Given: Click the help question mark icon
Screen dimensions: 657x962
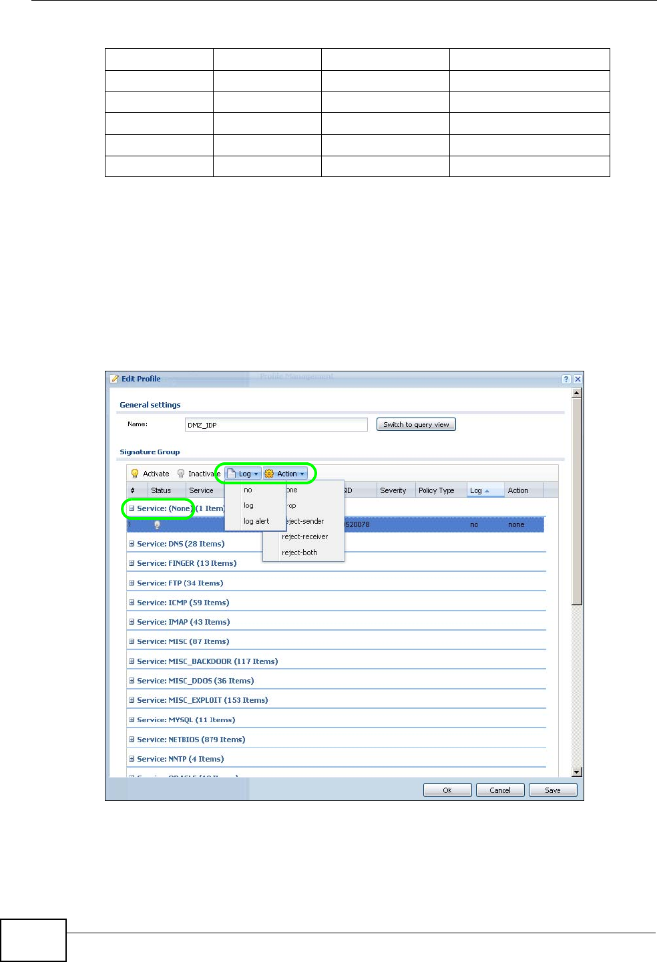Looking at the screenshot, I should pyautogui.click(x=566, y=379).
